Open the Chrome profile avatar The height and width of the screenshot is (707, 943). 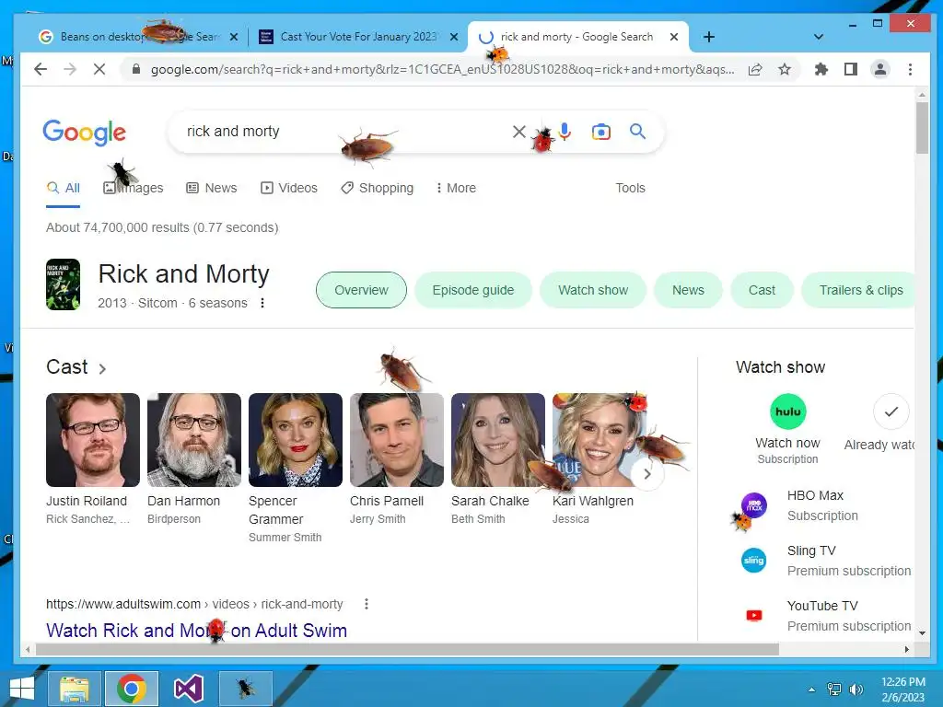pyautogui.click(x=879, y=69)
